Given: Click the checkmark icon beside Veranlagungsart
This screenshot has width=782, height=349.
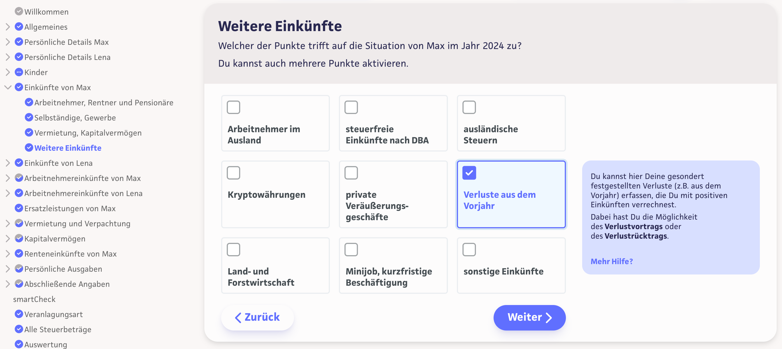Looking at the screenshot, I should tap(19, 314).
